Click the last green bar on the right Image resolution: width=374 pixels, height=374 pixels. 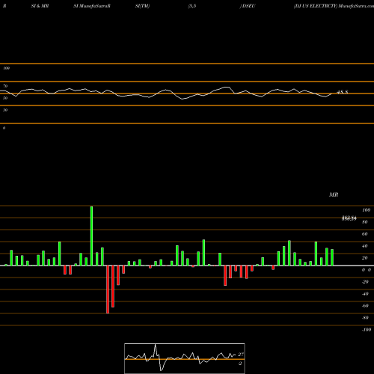click(x=332, y=257)
